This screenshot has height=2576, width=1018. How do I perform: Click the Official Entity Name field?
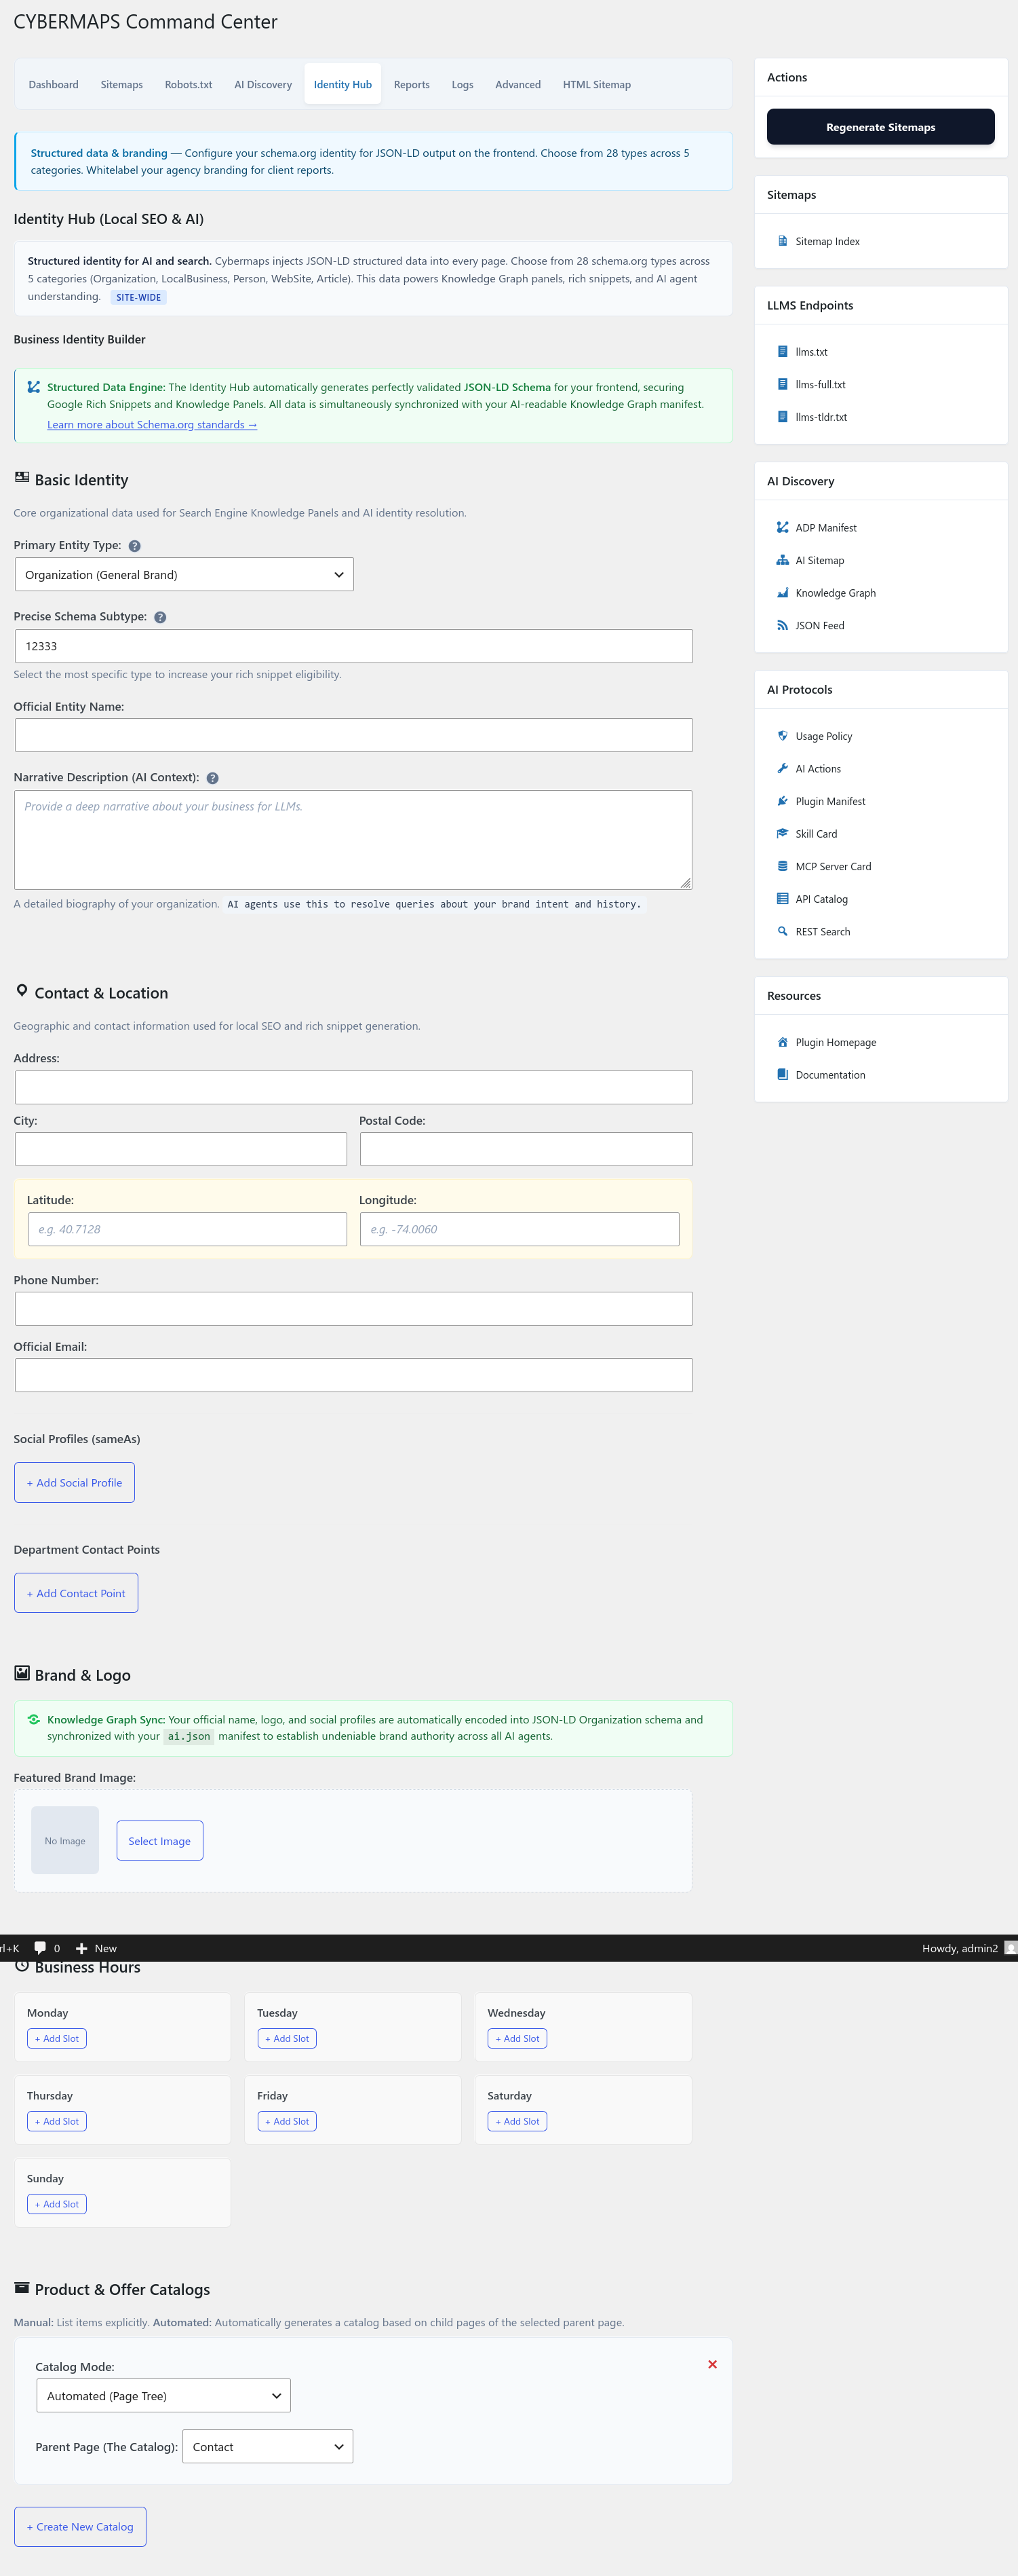point(353,736)
